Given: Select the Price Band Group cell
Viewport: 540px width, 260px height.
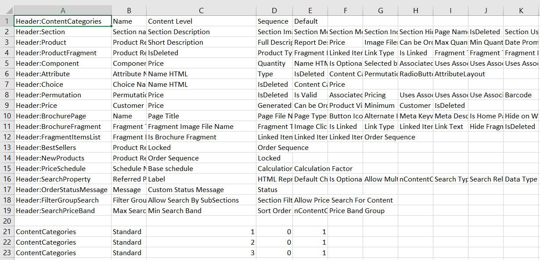Looking at the screenshot, I should pyautogui.click(x=345, y=210).
